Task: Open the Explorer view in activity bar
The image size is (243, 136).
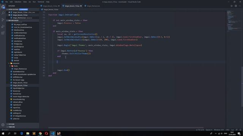Action: [x=3, y=7]
